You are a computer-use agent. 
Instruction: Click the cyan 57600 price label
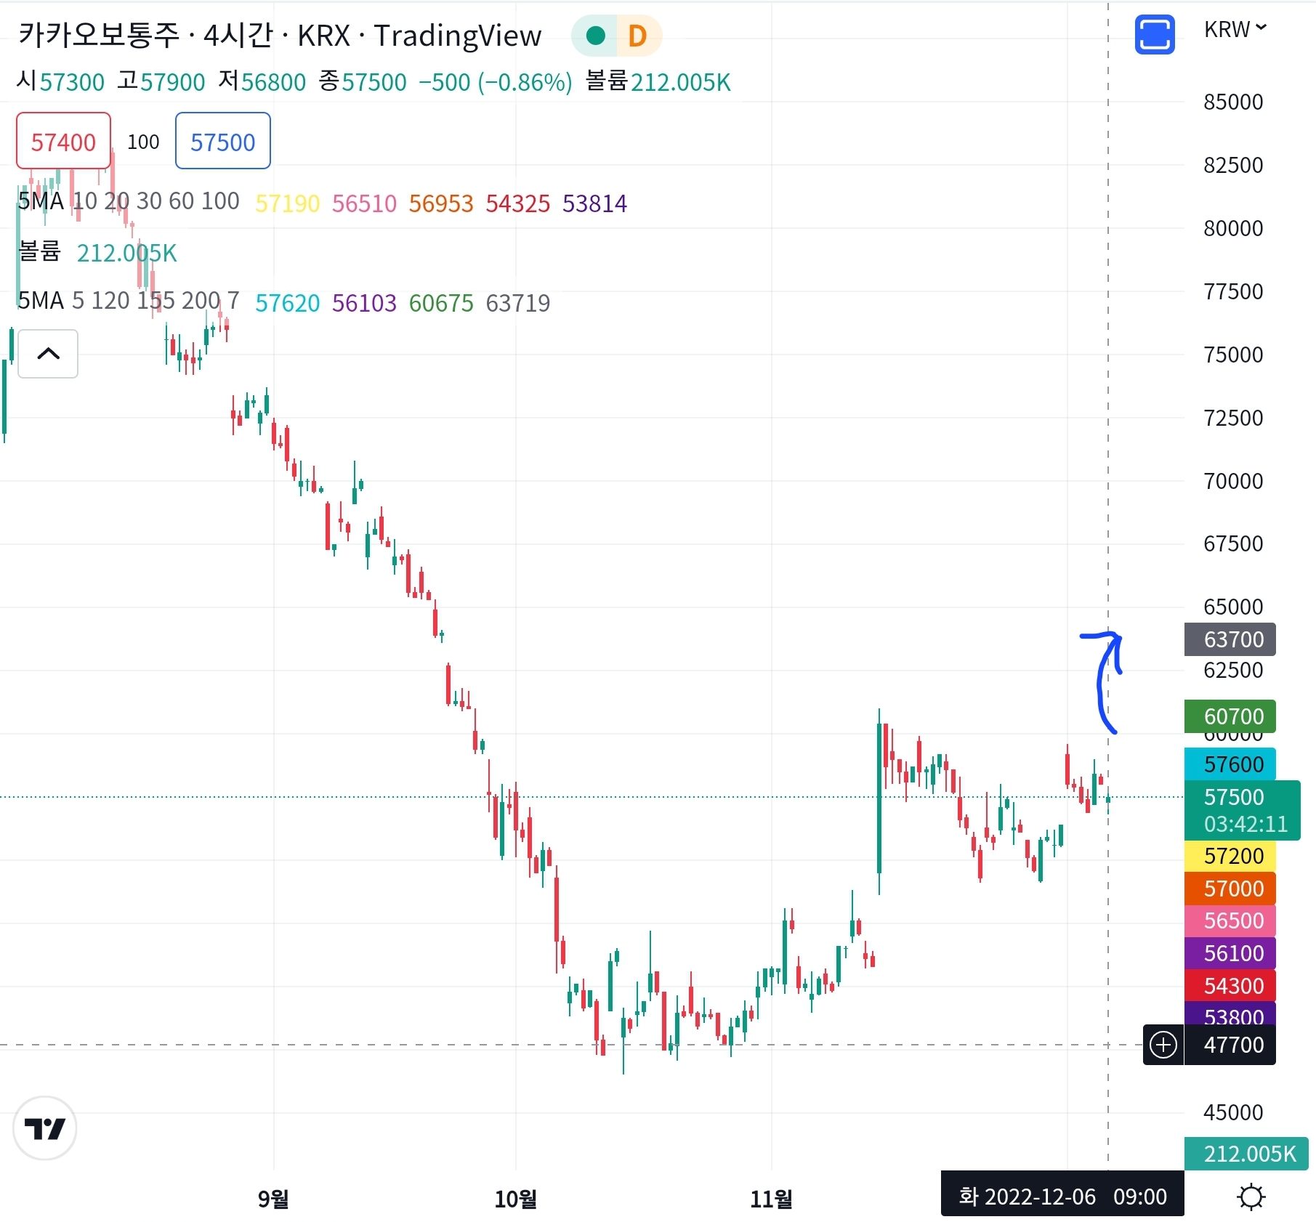1230,764
